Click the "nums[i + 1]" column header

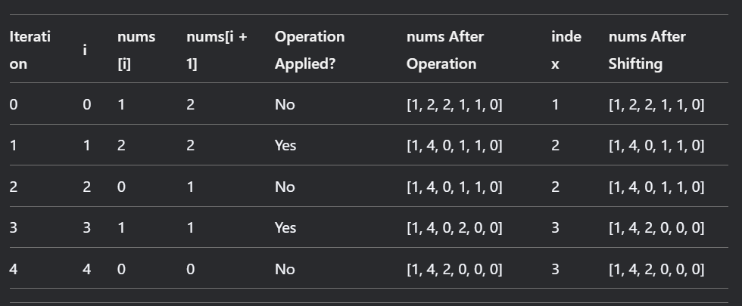(217, 50)
